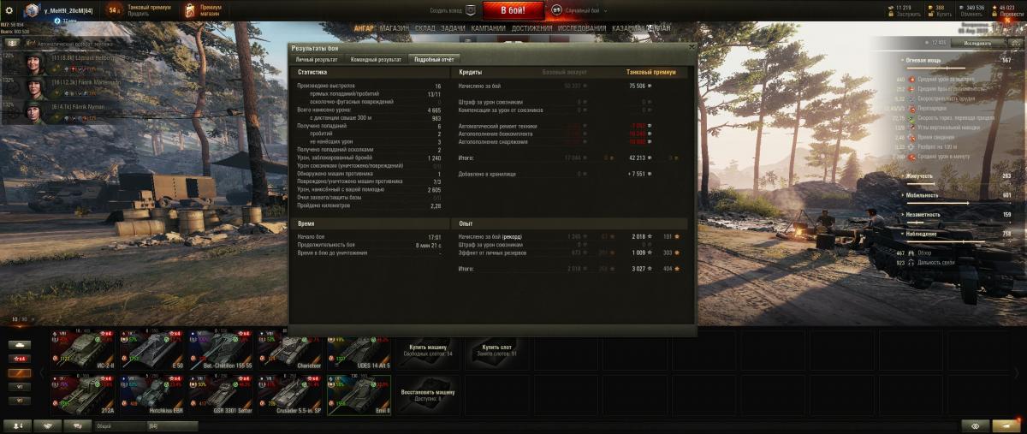This screenshot has width=1027, height=434.
Task: Click the Исследовать research button
Action: [x=978, y=43]
